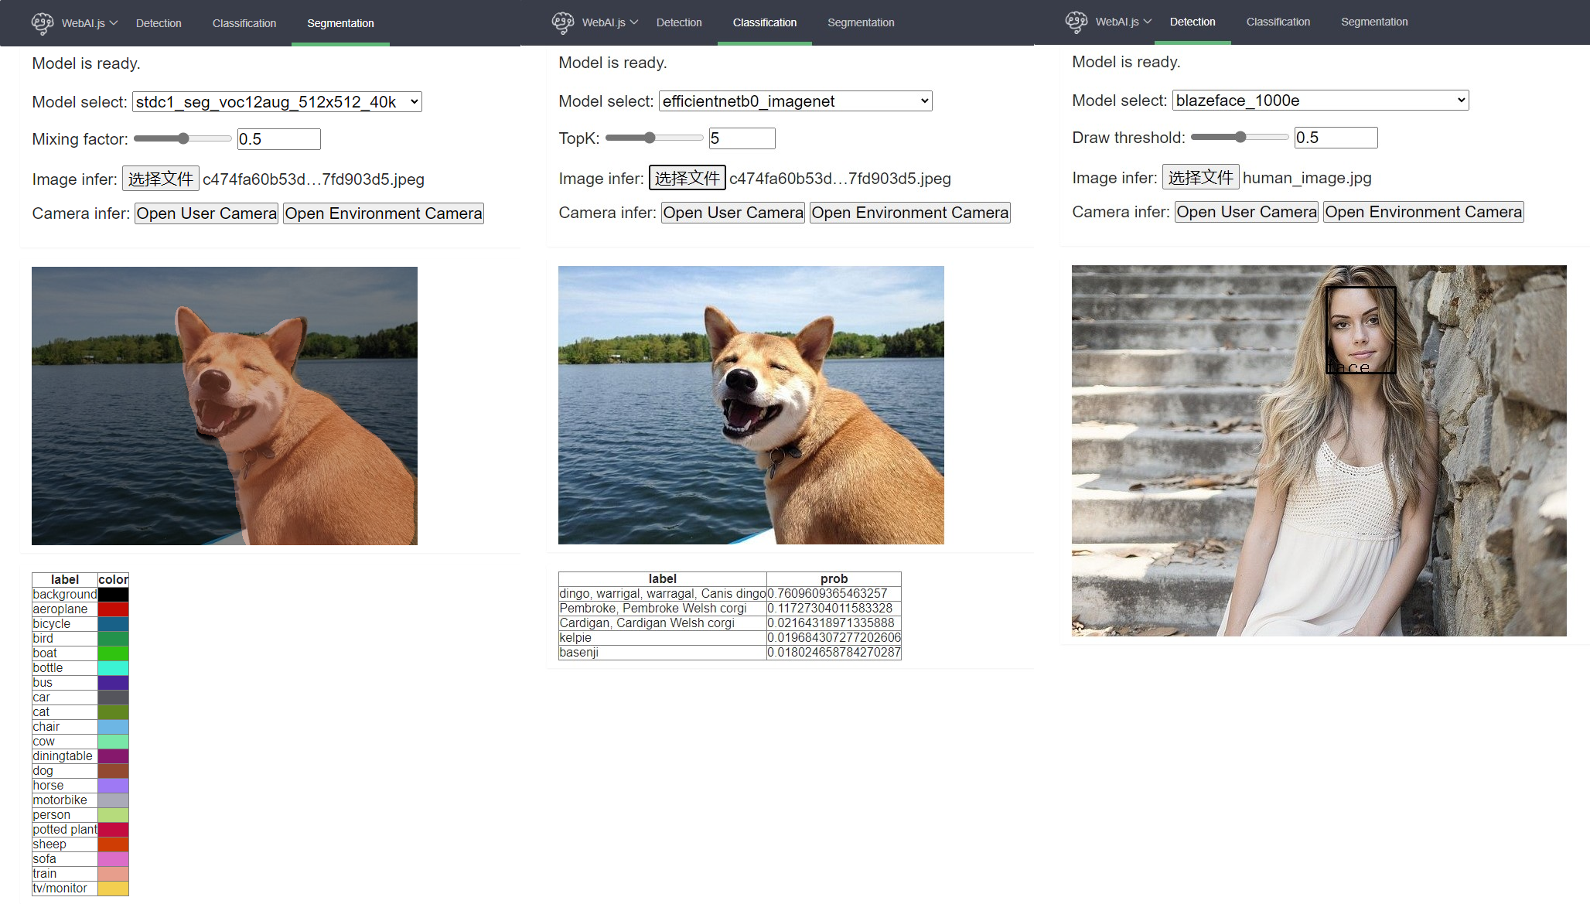Click the dog image thumbnail in center panel

tap(753, 405)
